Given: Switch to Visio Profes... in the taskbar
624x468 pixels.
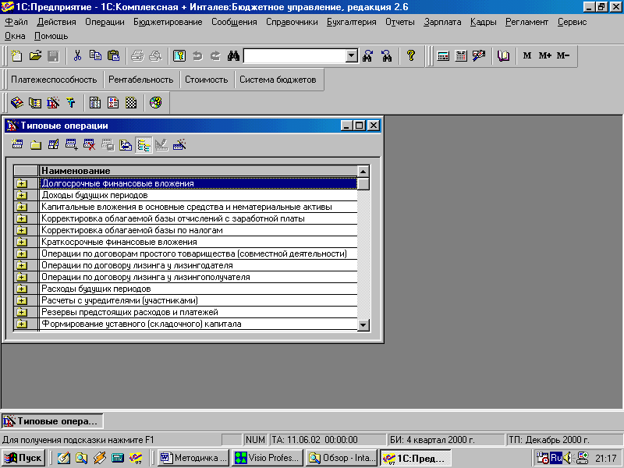Looking at the screenshot, I should click(268, 458).
